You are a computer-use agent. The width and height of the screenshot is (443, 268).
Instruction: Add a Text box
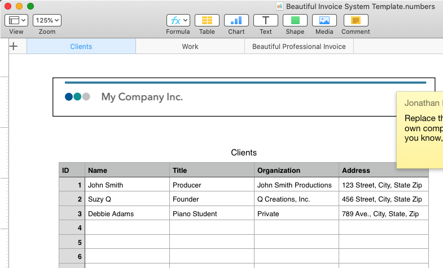click(266, 20)
